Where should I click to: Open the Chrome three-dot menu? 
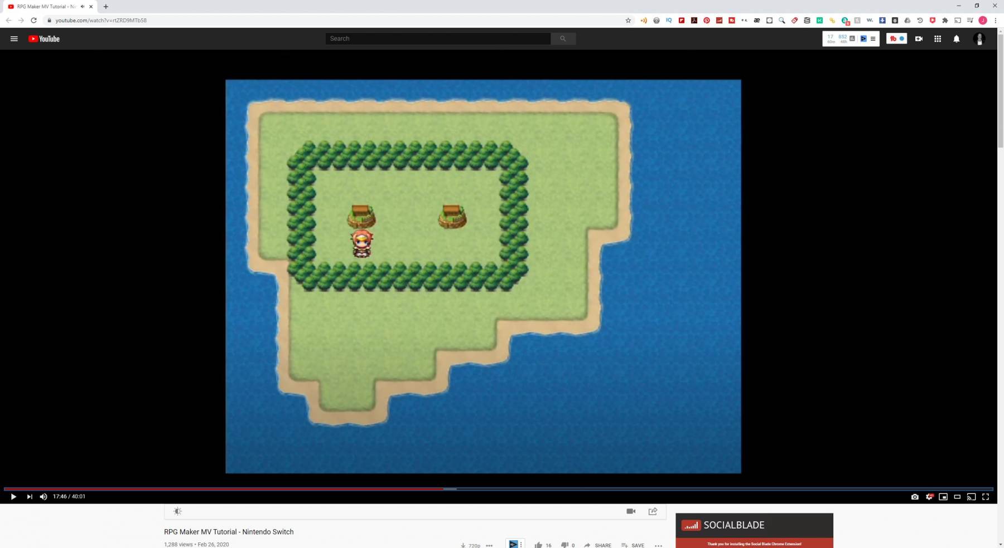(x=995, y=21)
